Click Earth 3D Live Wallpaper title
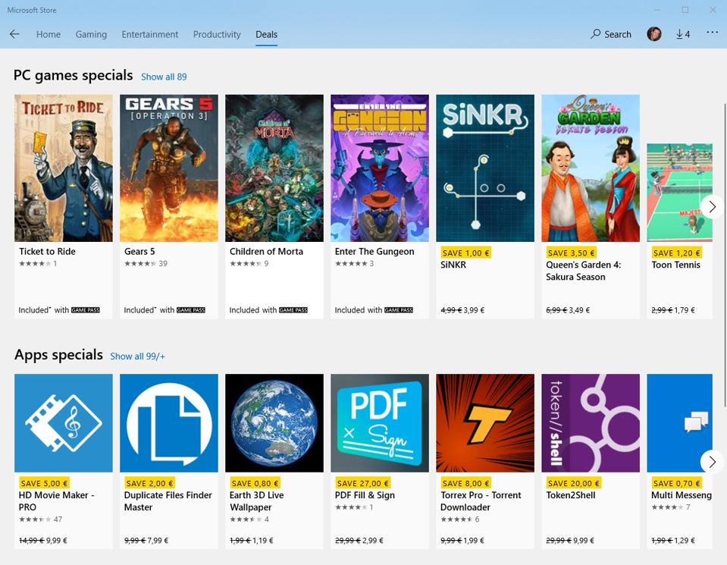 [x=256, y=501]
